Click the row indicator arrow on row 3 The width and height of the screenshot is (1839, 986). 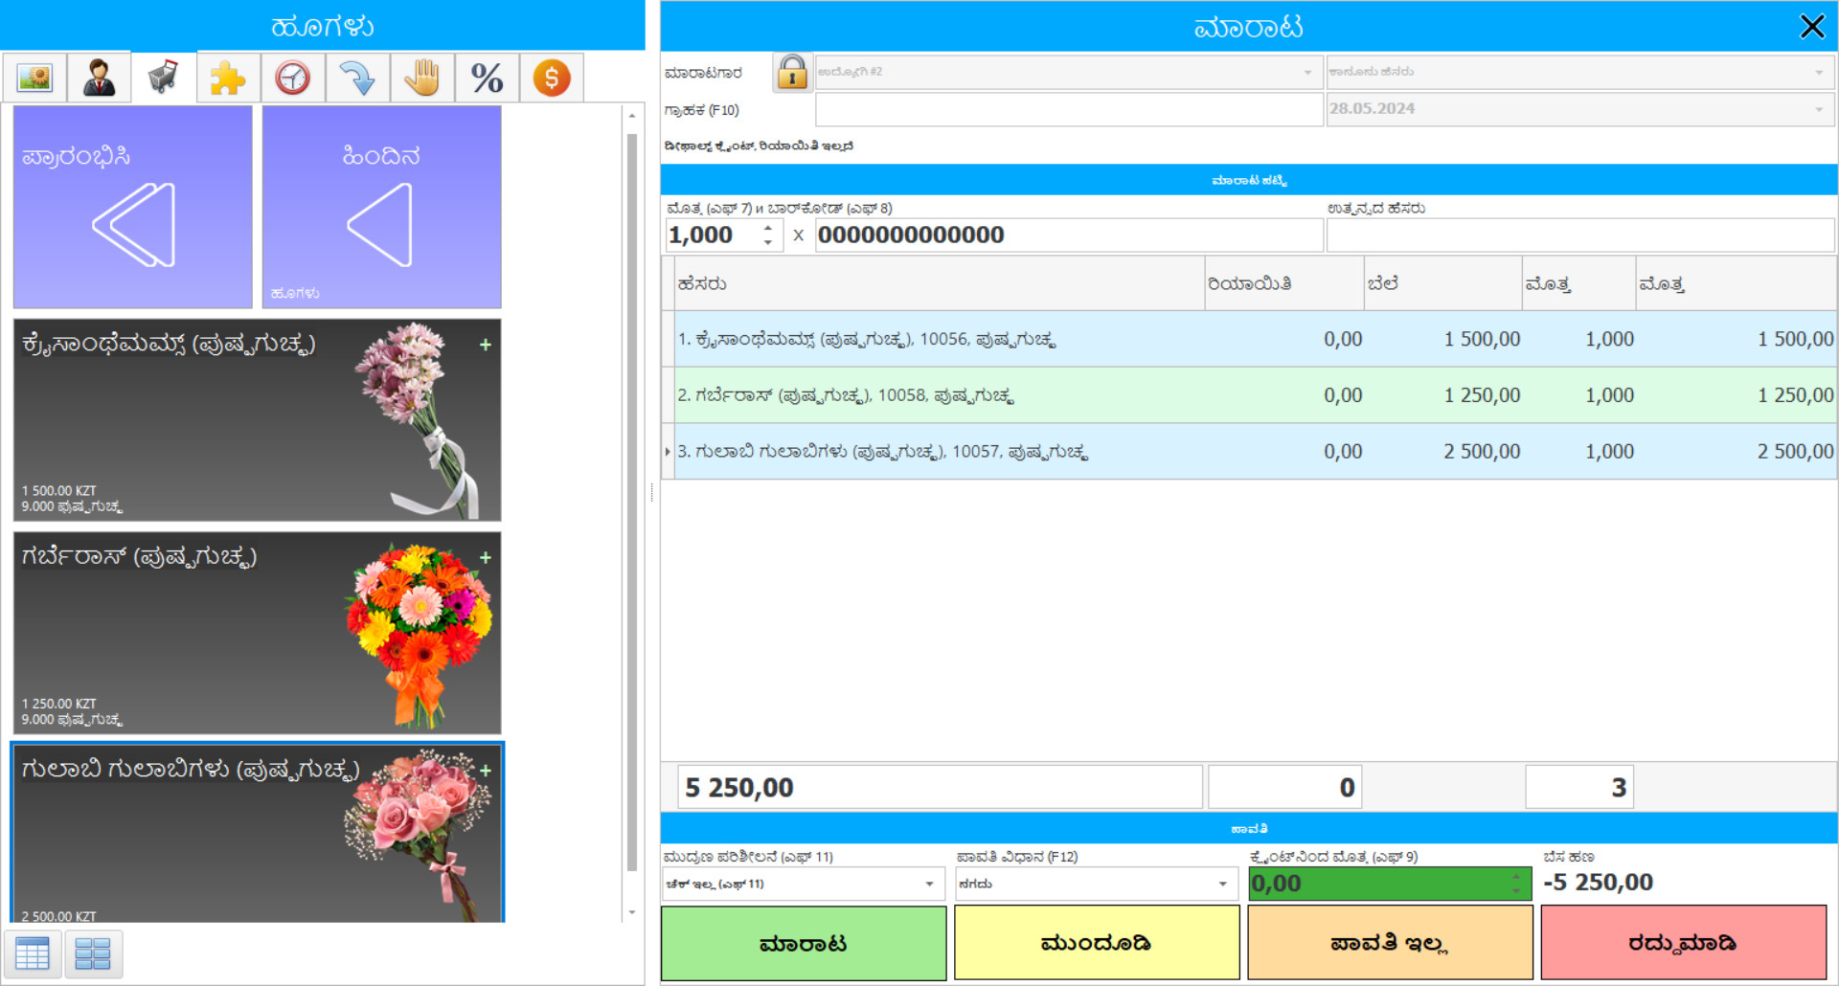tap(668, 452)
